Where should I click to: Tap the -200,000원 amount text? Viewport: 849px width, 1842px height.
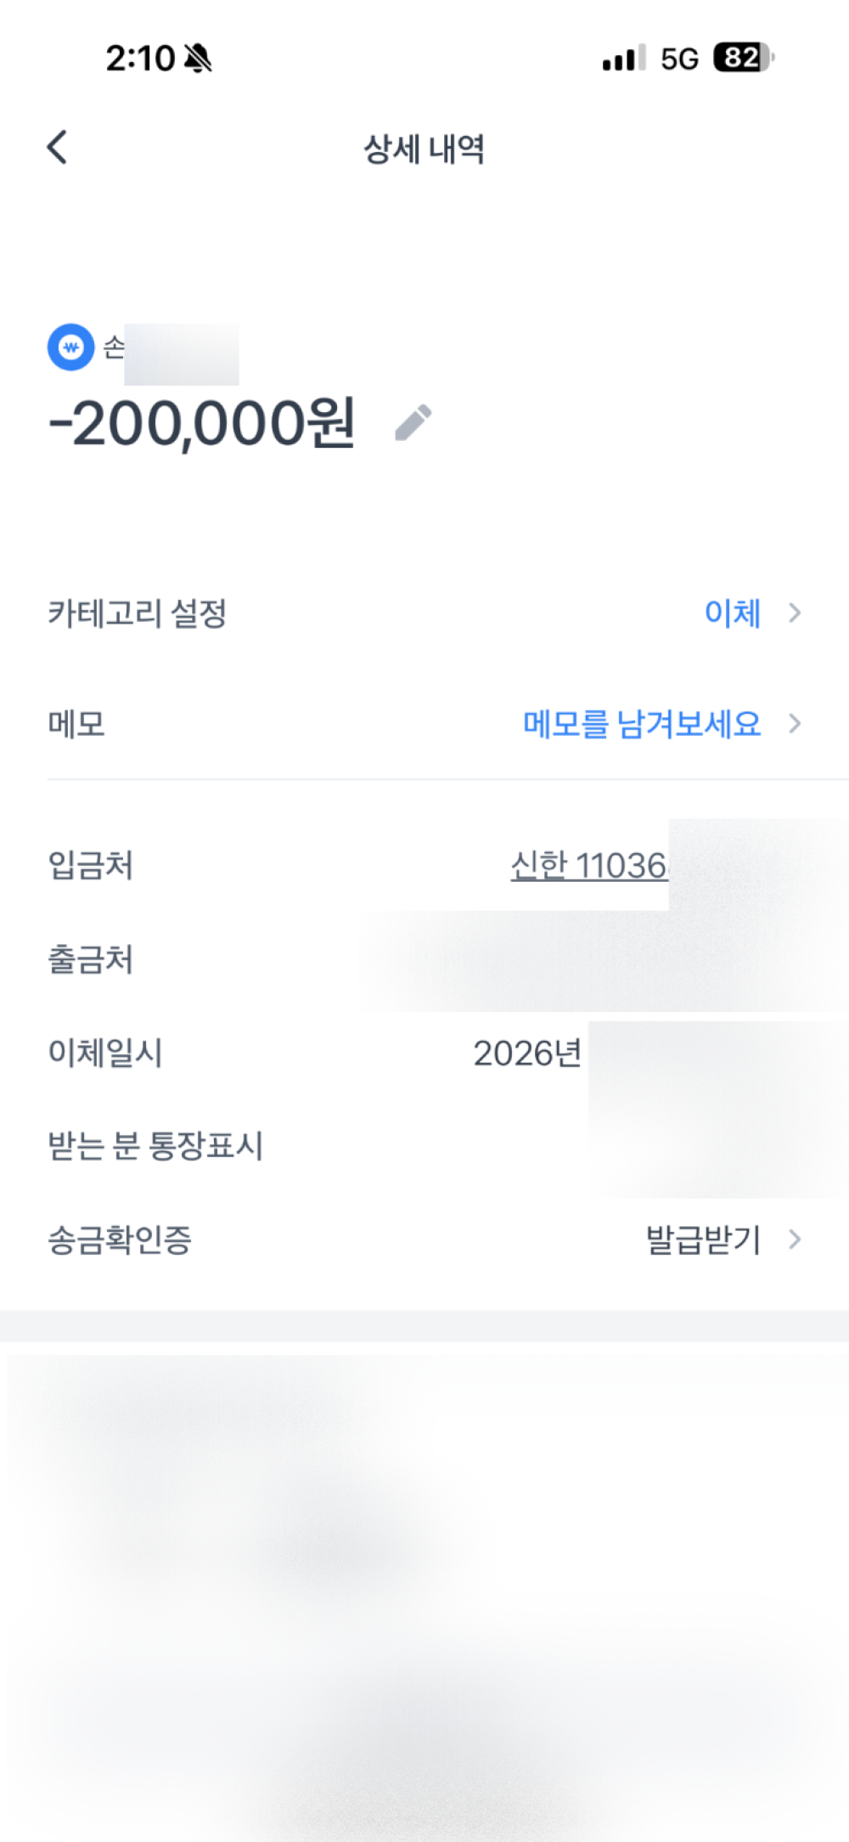[x=202, y=423]
